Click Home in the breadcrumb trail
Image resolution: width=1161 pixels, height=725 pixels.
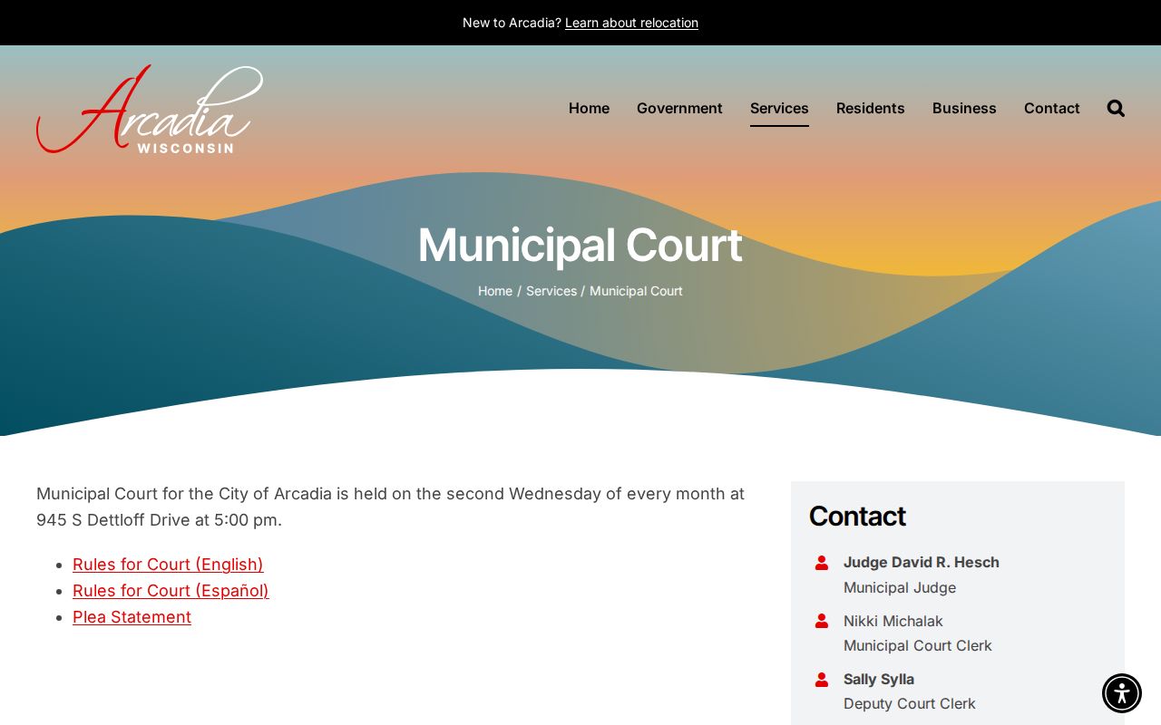click(495, 291)
